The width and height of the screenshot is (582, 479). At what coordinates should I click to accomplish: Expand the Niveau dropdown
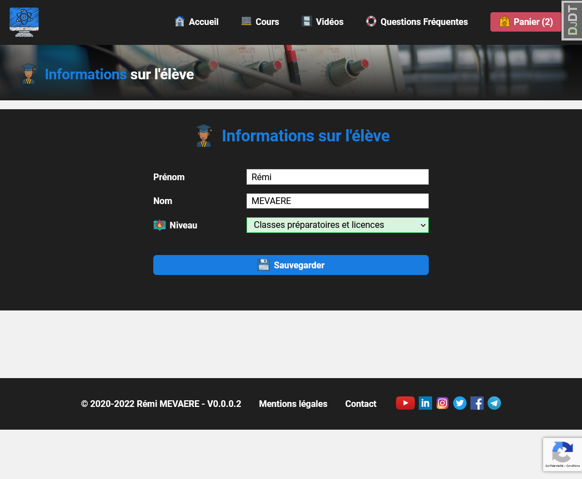pyautogui.click(x=337, y=225)
